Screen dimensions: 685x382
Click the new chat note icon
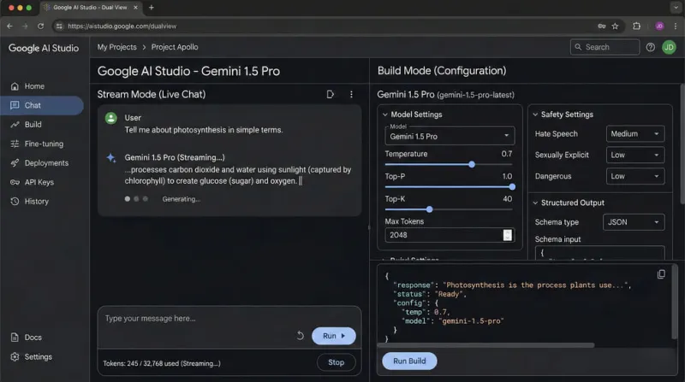pyautogui.click(x=331, y=94)
